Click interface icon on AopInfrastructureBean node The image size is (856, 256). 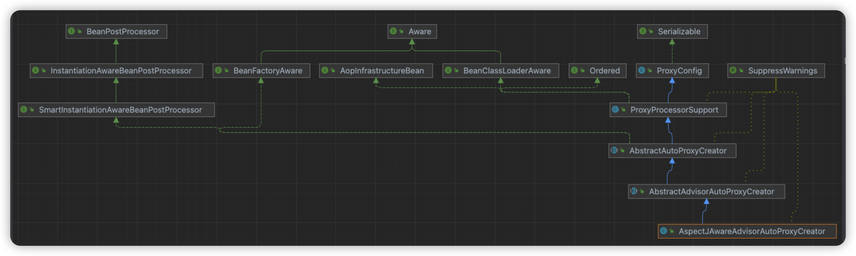tap(325, 71)
